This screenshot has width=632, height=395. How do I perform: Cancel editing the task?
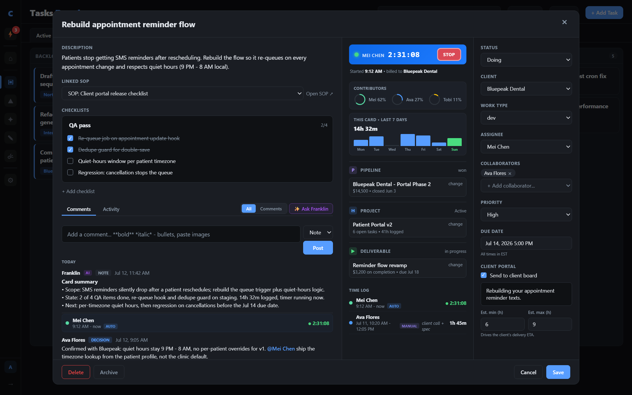528,372
